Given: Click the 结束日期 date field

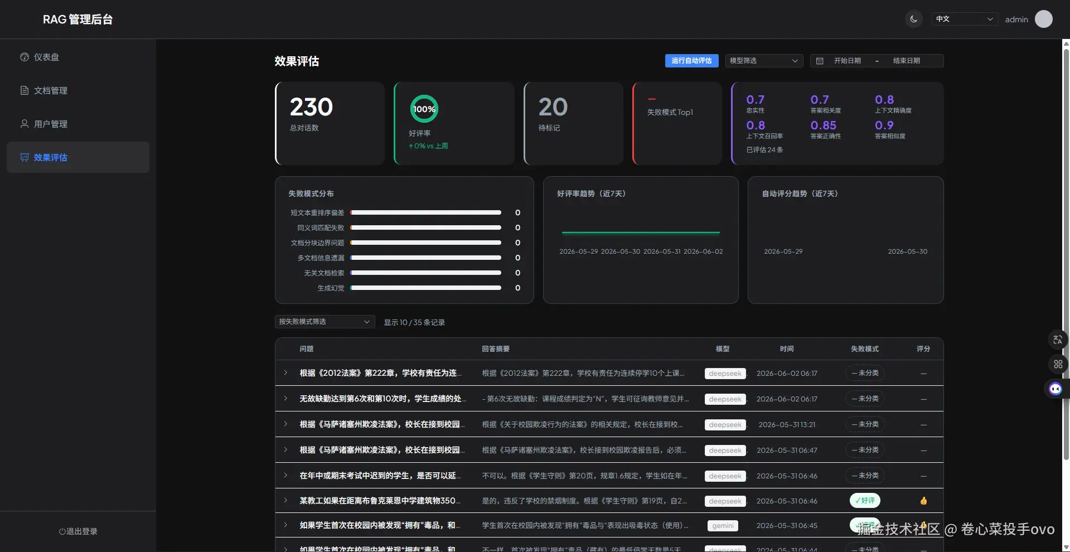Looking at the screenshot, I should [907, 61].
